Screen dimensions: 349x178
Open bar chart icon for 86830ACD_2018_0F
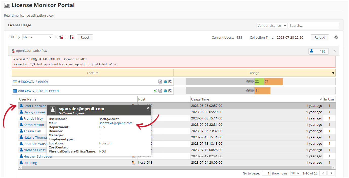coord(165,91)
